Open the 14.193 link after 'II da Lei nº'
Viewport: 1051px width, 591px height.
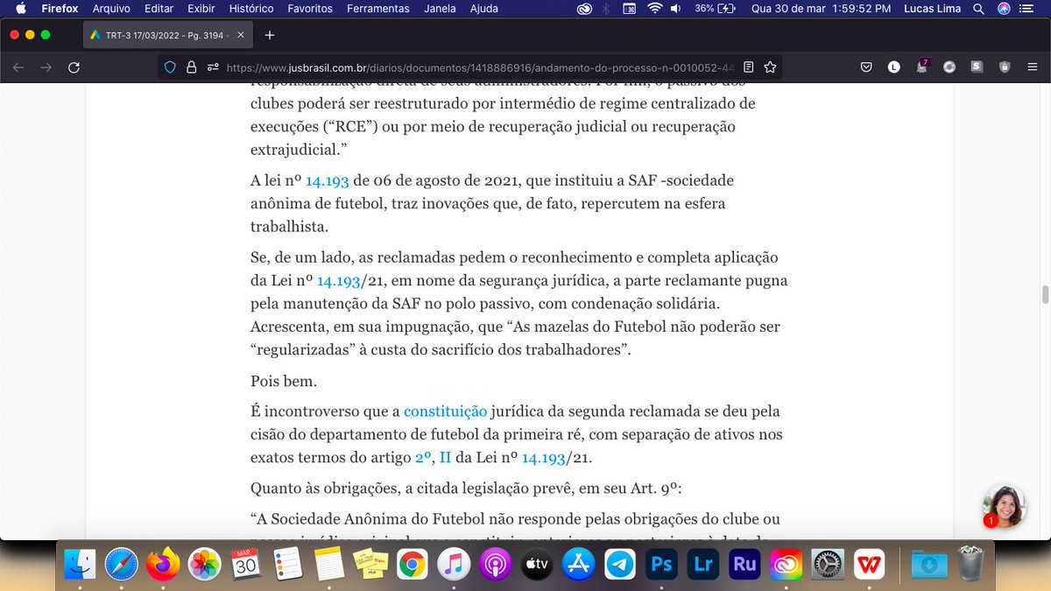[544, 457]
